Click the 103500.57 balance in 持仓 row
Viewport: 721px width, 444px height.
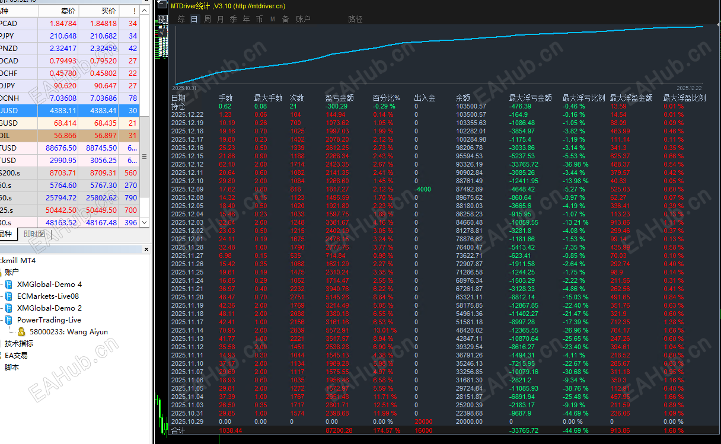[471, 106]
